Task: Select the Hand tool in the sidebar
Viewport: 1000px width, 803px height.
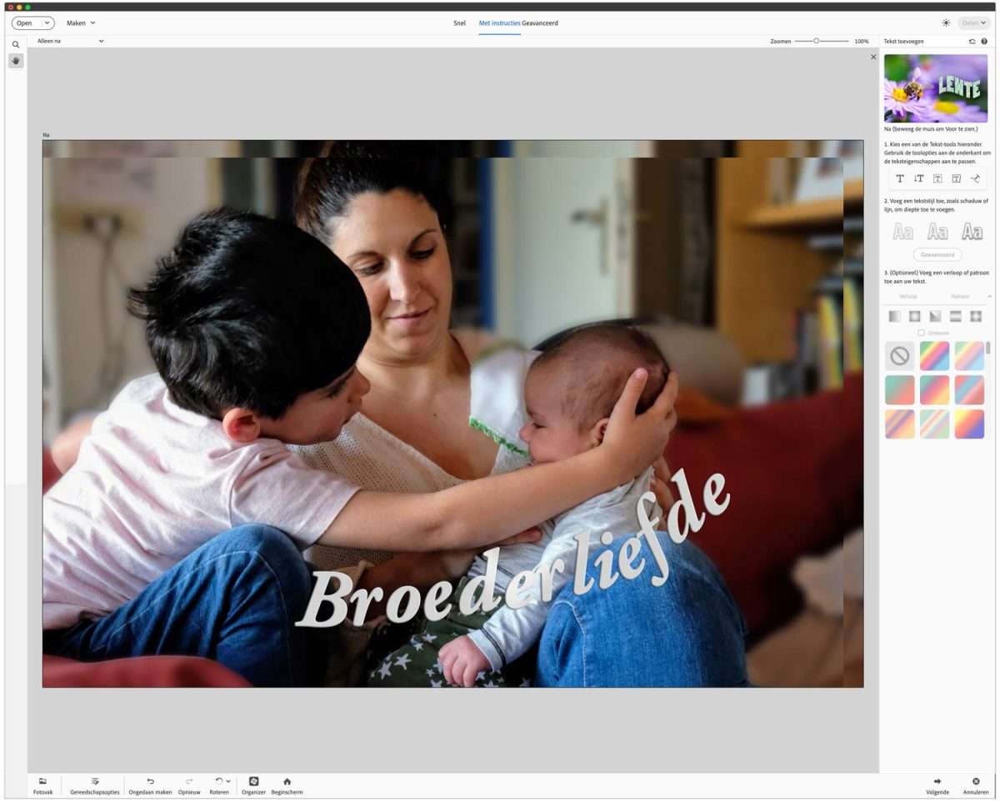Action: click(x=16, y=60)
